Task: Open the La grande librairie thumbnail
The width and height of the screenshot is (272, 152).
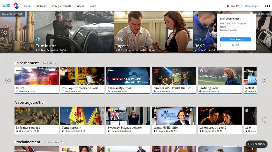Action: [174, 116]
